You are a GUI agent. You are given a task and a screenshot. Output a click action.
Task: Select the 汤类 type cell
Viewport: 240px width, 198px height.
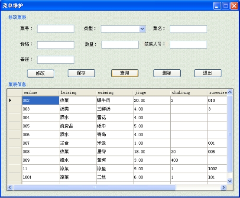point(78,109)
